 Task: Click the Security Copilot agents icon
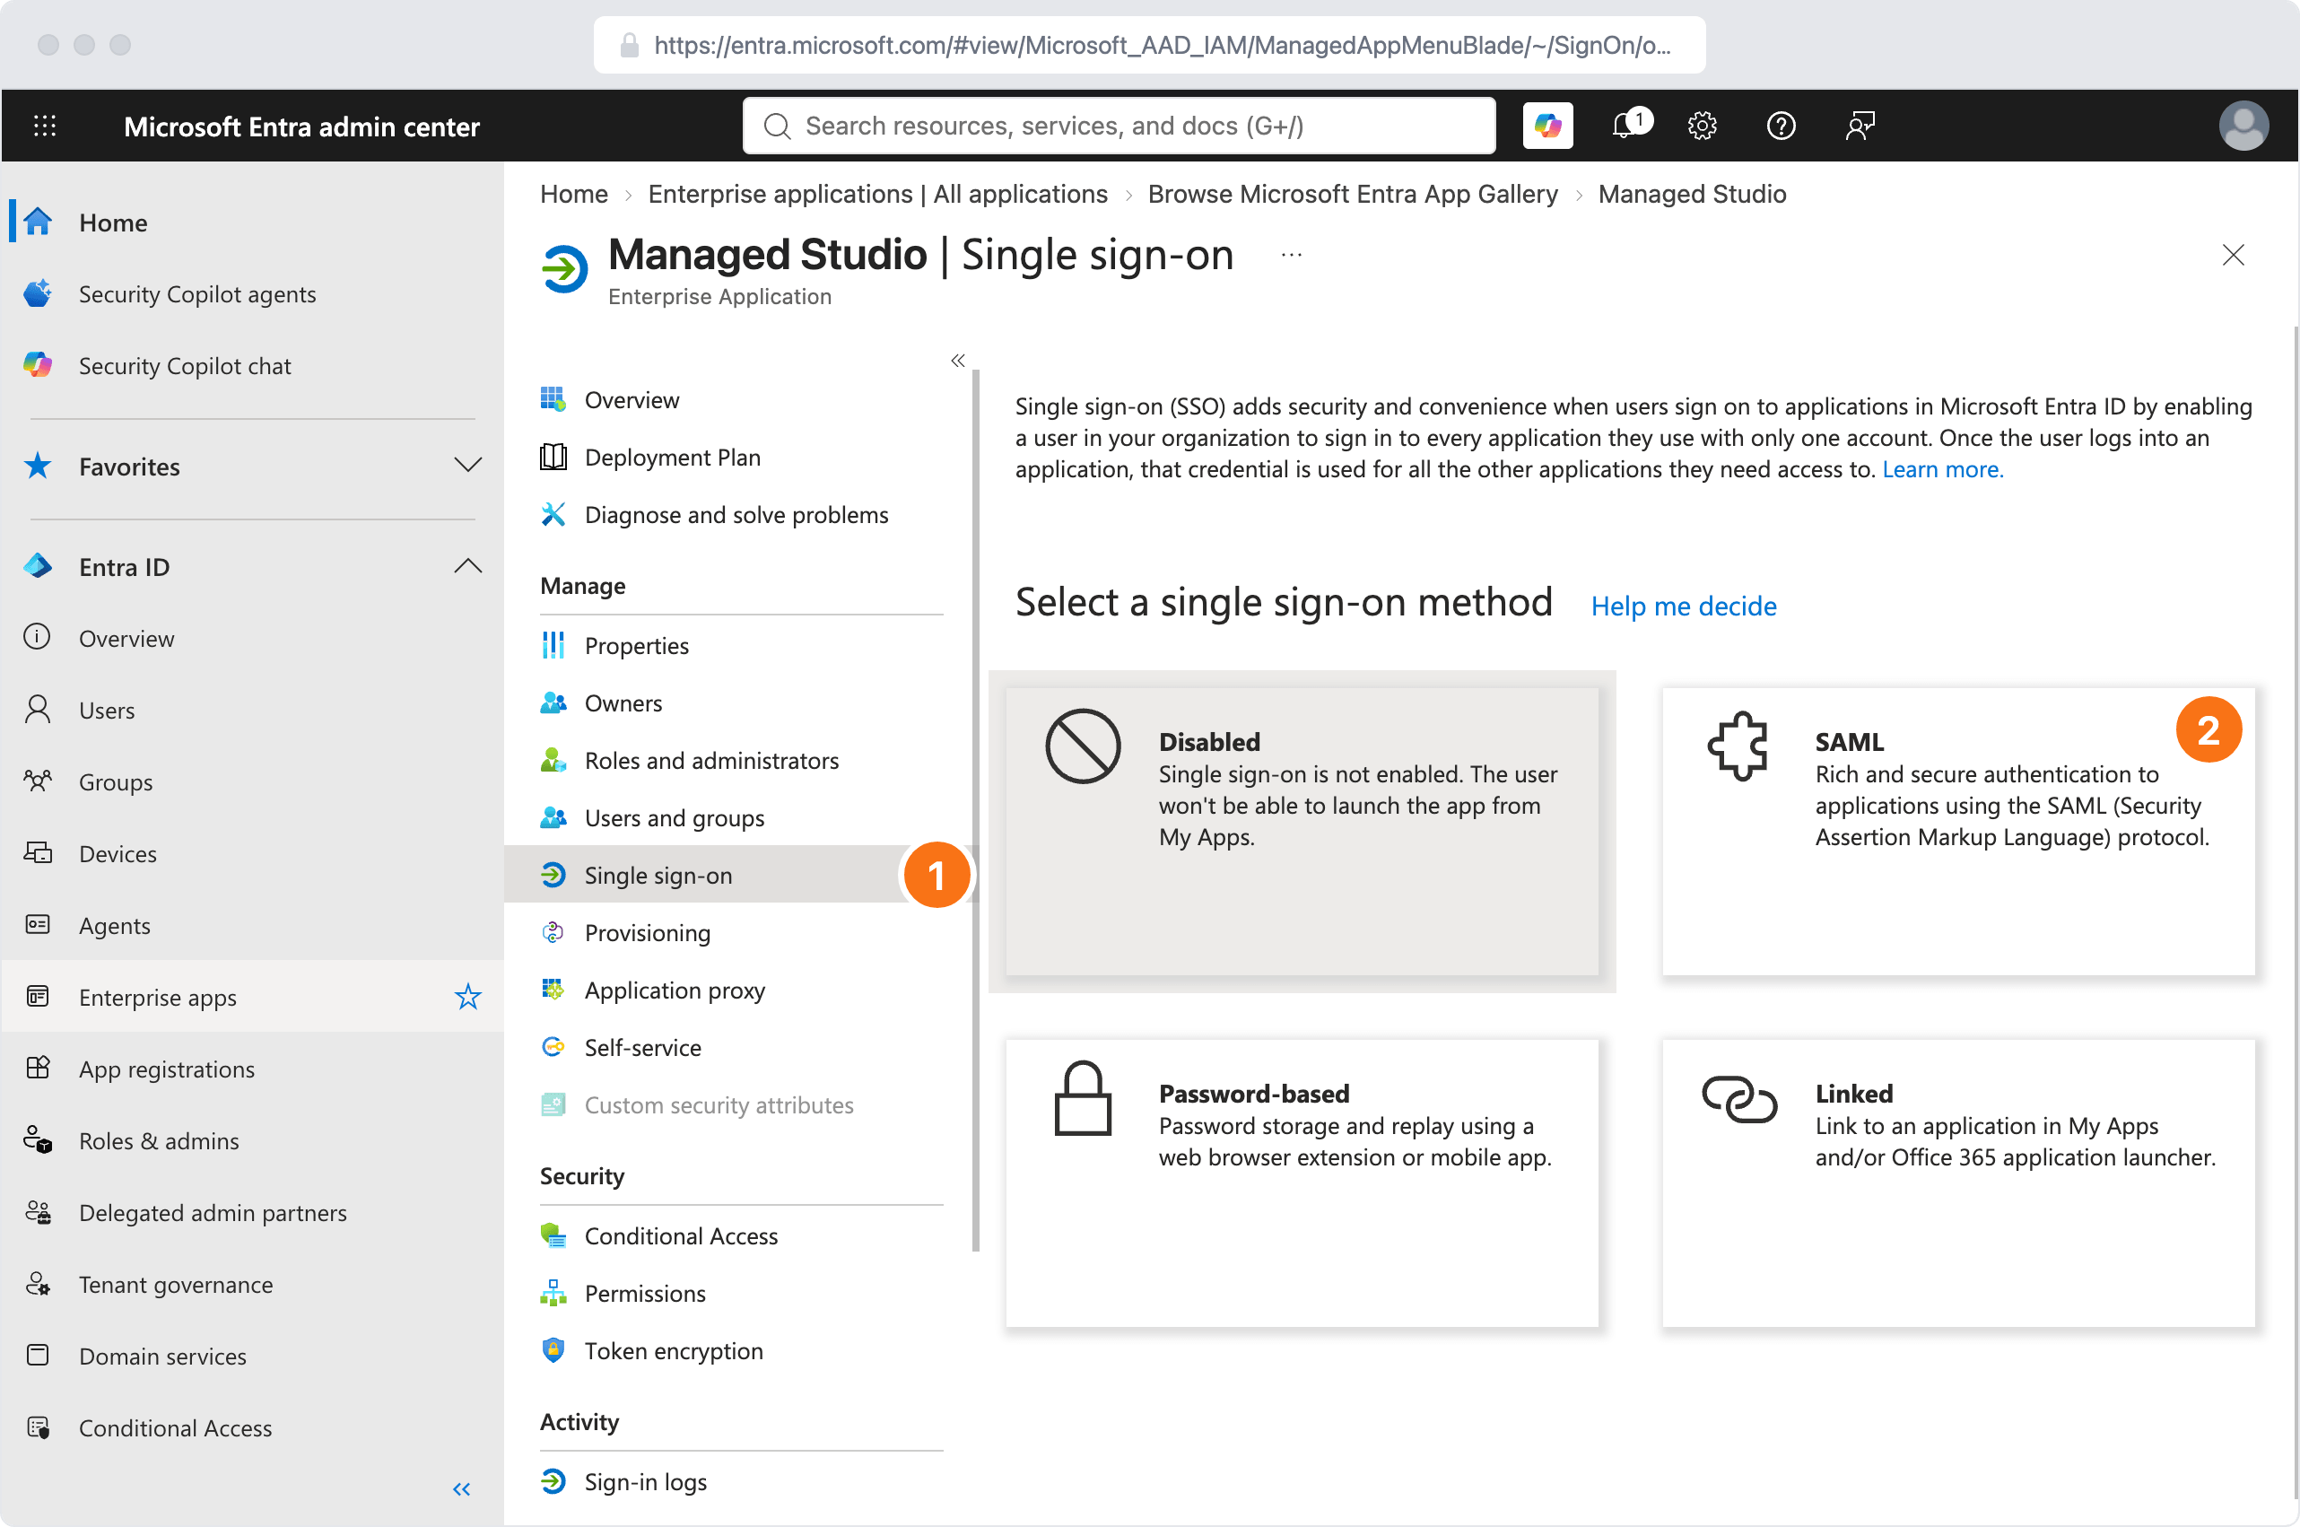[x=38, y=293]
